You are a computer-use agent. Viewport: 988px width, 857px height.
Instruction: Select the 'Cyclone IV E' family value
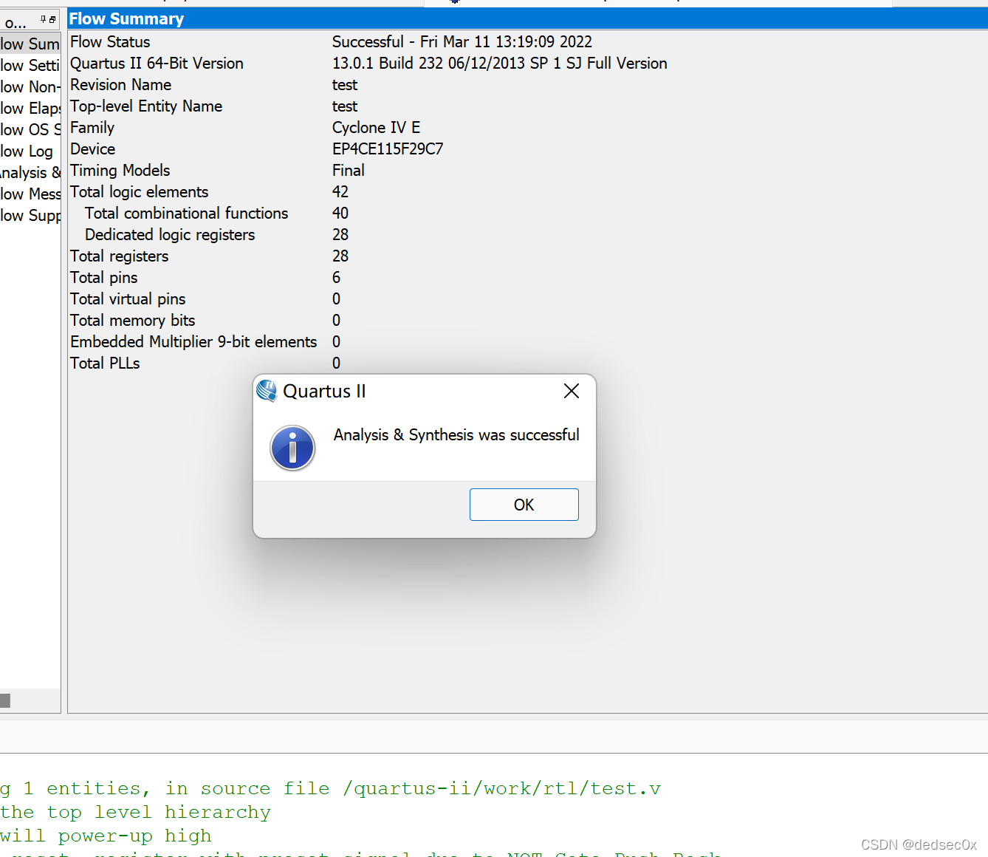(x=376, y=128)
